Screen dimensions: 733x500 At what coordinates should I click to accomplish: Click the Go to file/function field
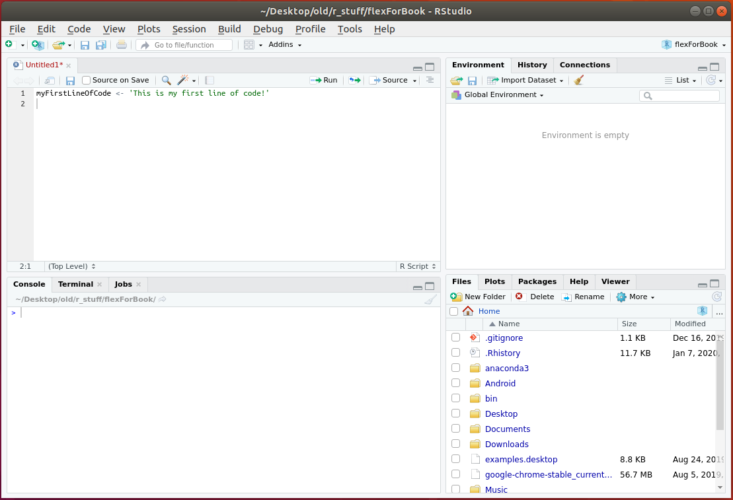point(184,45)
